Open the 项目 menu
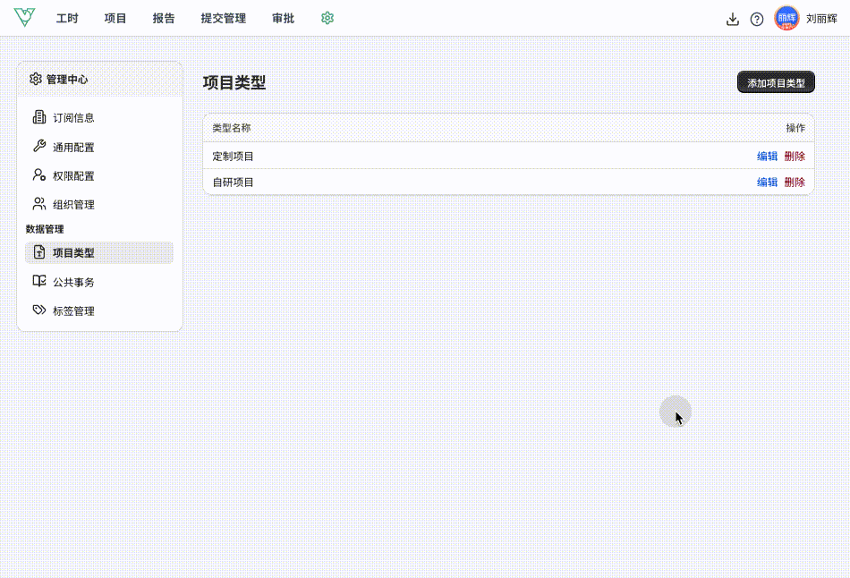This screenshot has height=578, width=850. click(115, 19)
